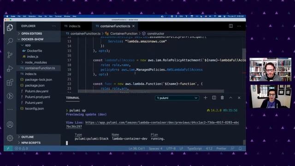The height and width of the screenshot is (166, 295).
Task: Click the Prettier status bar item
Action: pyautogui.click(x=221, y=148)
